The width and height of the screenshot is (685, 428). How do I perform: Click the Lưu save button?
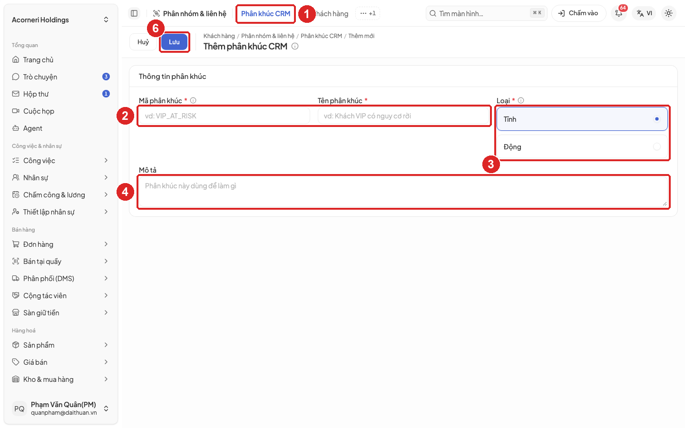click(x=174, y=42)
